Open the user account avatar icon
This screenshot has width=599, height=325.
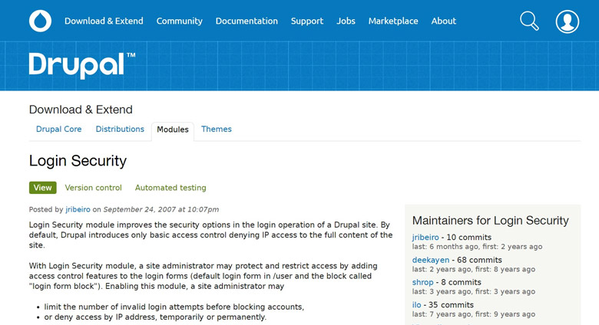pos(568,21)
